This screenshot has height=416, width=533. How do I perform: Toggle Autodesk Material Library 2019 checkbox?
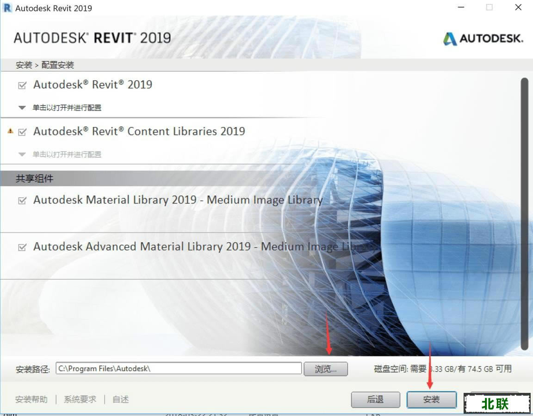(x=22, y=200)
